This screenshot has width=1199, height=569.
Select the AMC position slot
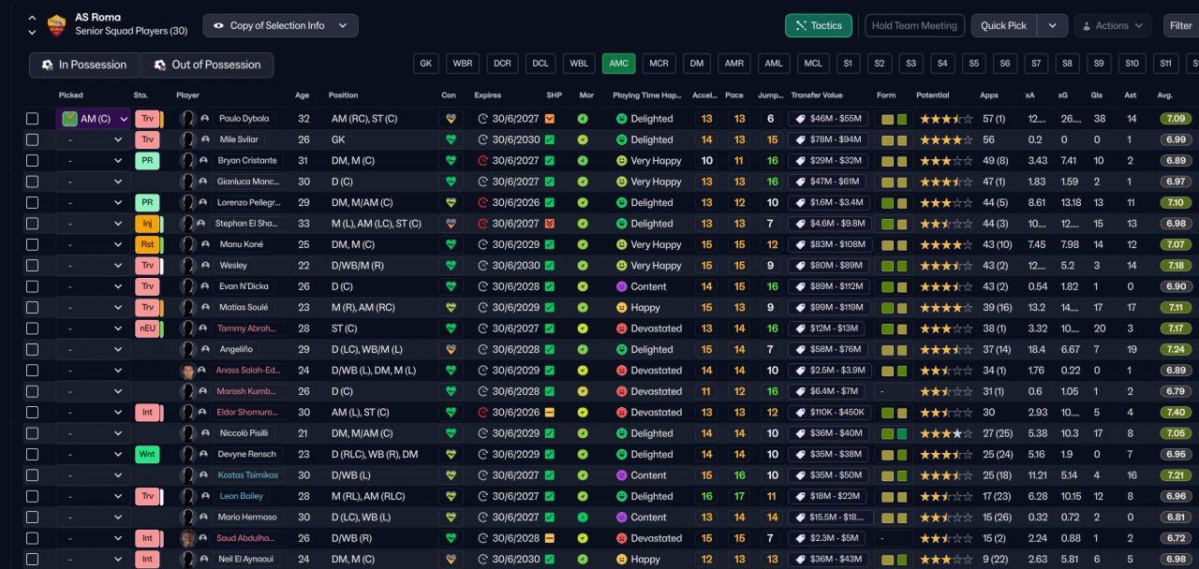point(618,64)
